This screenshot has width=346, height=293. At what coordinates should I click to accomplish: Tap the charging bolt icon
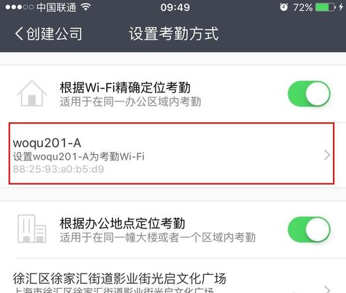click(340, 7)
